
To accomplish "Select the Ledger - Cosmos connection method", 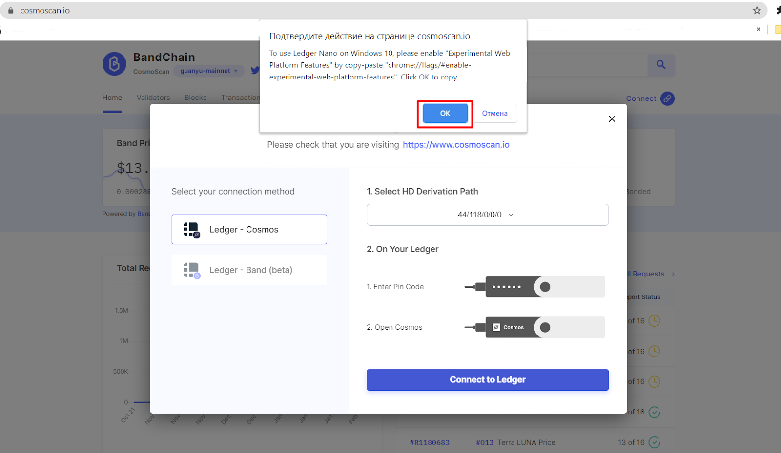I will tap(249, 229).
